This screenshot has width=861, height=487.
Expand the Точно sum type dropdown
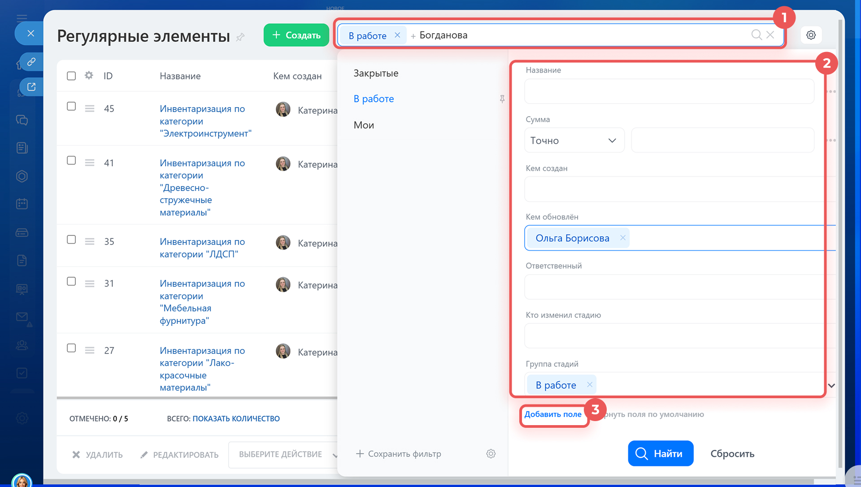pos(574,140)
